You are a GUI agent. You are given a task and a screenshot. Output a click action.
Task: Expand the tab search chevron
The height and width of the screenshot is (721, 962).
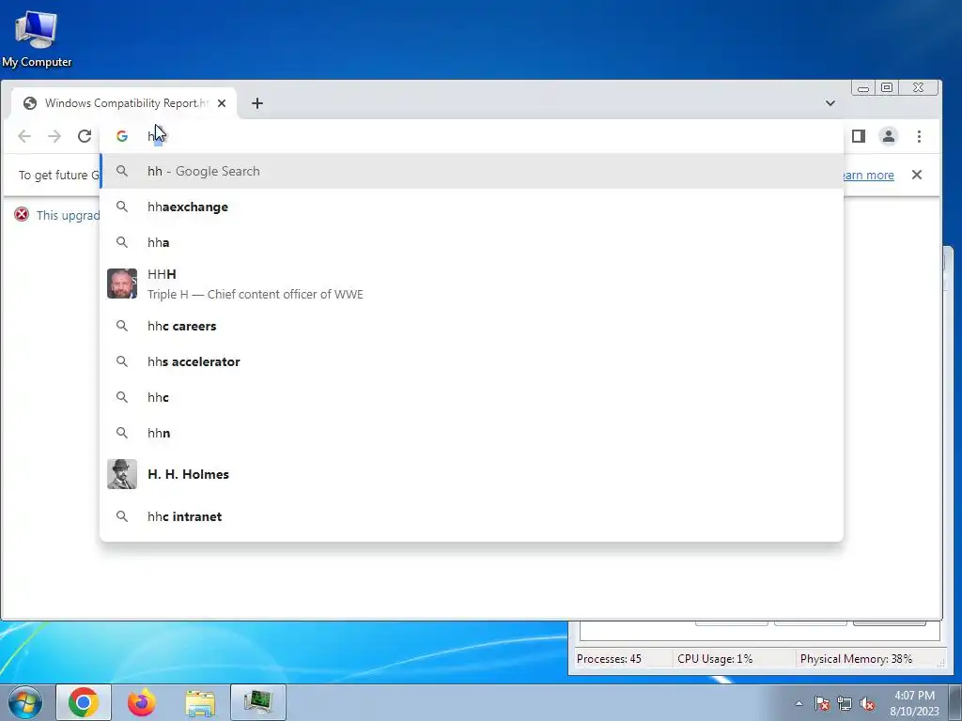point(830,103)
